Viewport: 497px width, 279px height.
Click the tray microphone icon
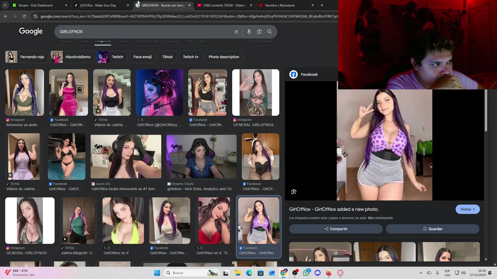pos(438,273)
